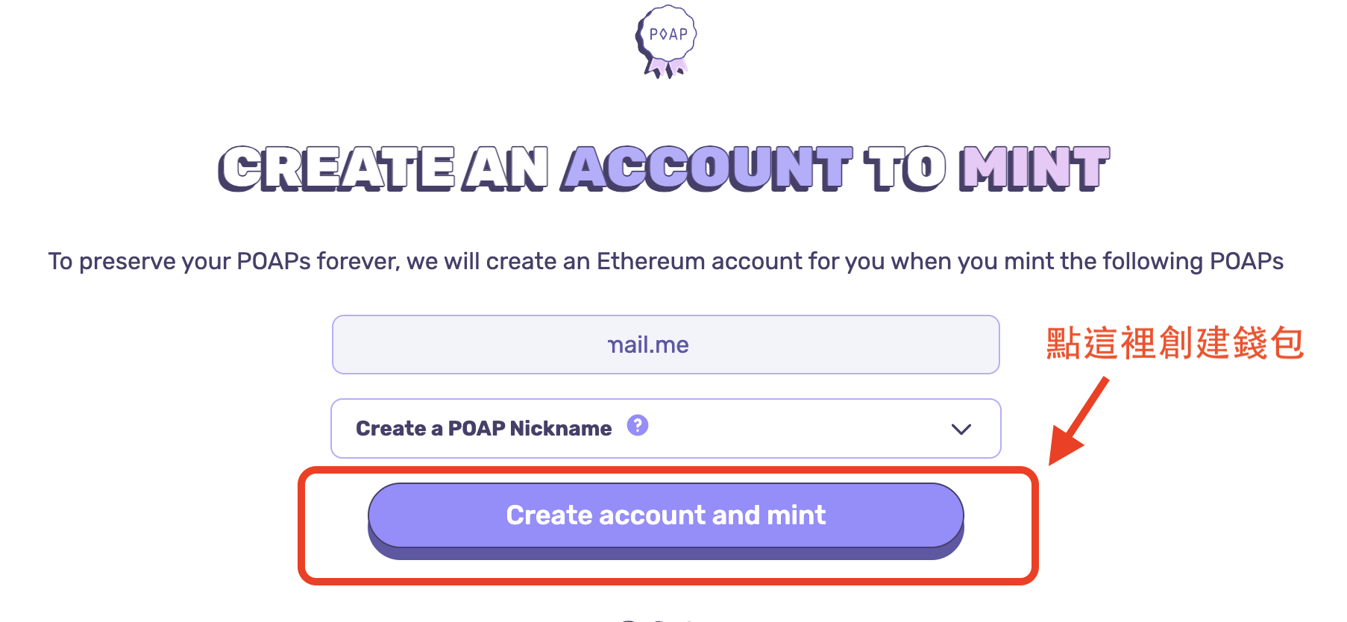This screenshot has height=622, width=1347.
Task: Click the word 'Ethereum' in the description
Action: (650, 262)
